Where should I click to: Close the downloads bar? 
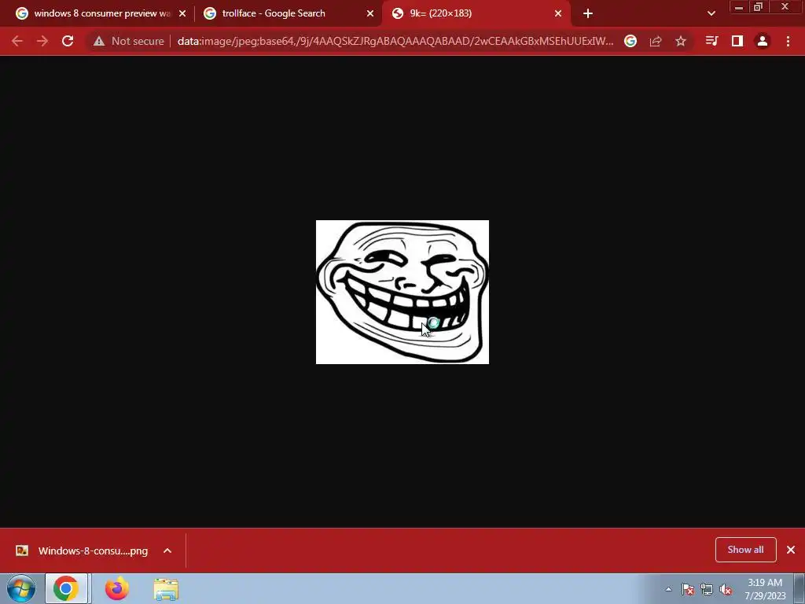(x=791, y=550)
